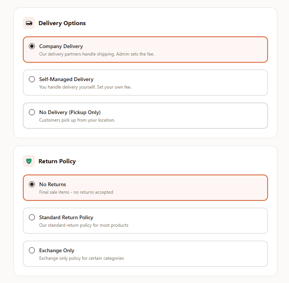The image size is (289, 283).
Task: Click the "No Returns" title text
Action: [x=52, y=184]
